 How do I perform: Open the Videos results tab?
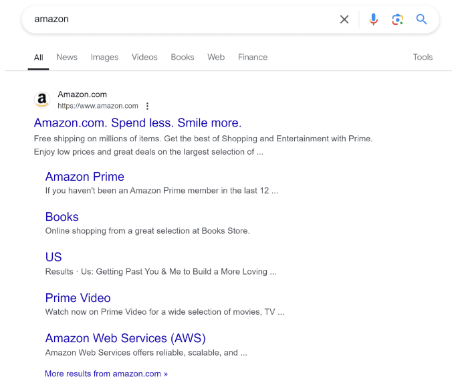(x=144, y=57)
